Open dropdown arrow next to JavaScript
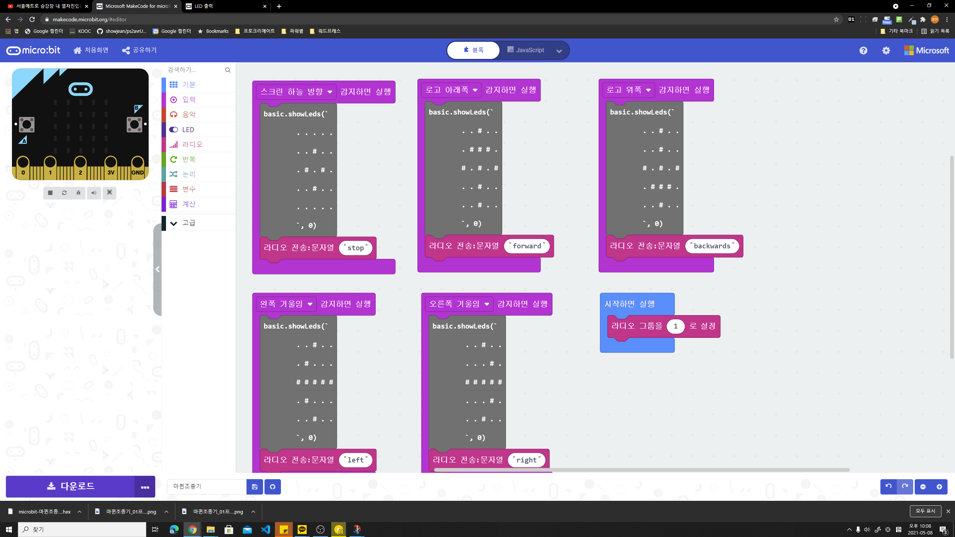 point(559,51)
